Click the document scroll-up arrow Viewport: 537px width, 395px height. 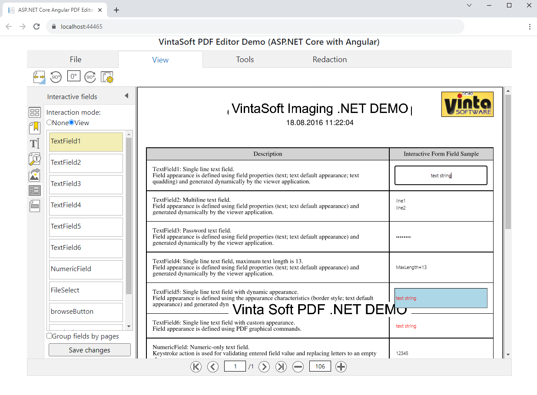click(x=508, y=90)
